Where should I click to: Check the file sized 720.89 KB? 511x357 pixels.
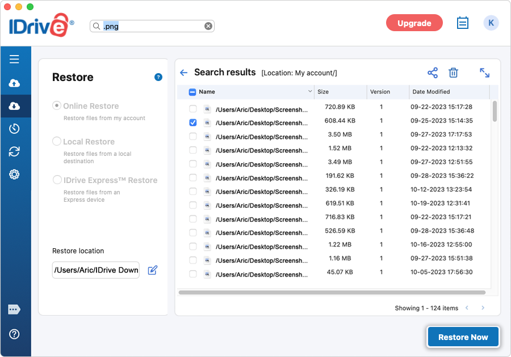point(193,109)
